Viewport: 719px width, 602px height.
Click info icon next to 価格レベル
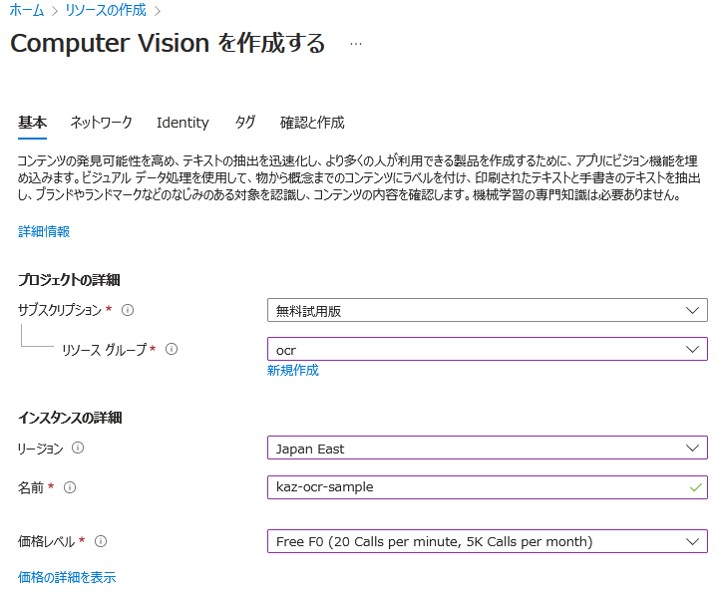pyautogui.click(x=101, y=541)
